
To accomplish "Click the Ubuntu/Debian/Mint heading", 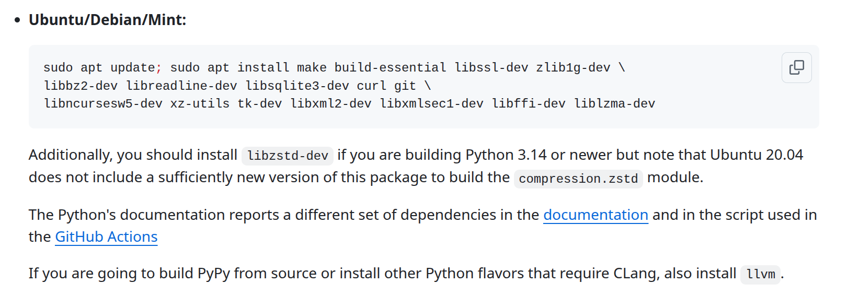I will click(107, 20).
